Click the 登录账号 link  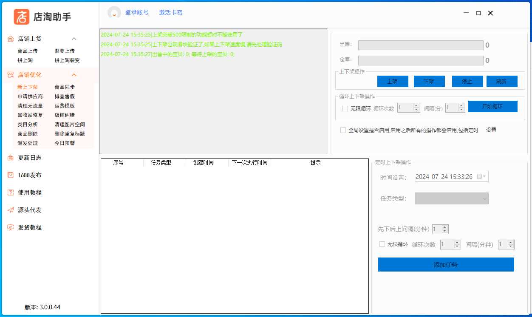(137, 13)
